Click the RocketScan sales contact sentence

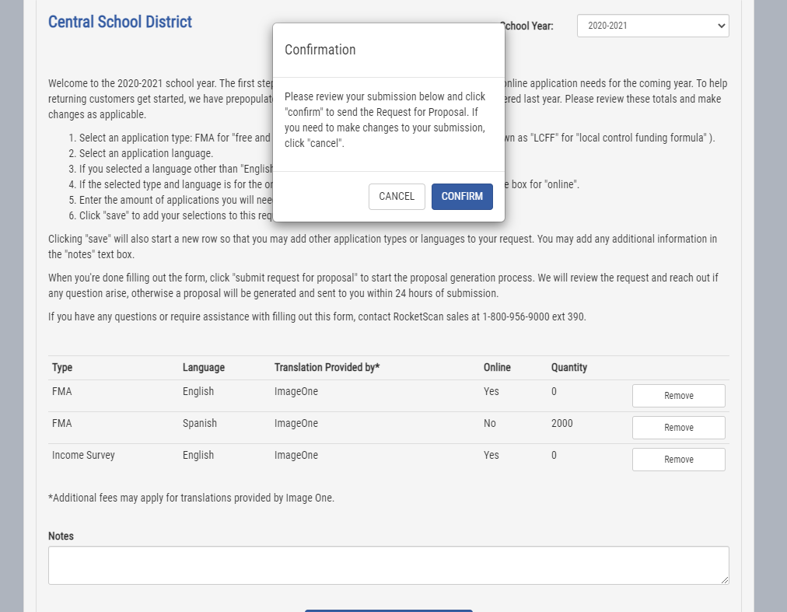point(317,316)
